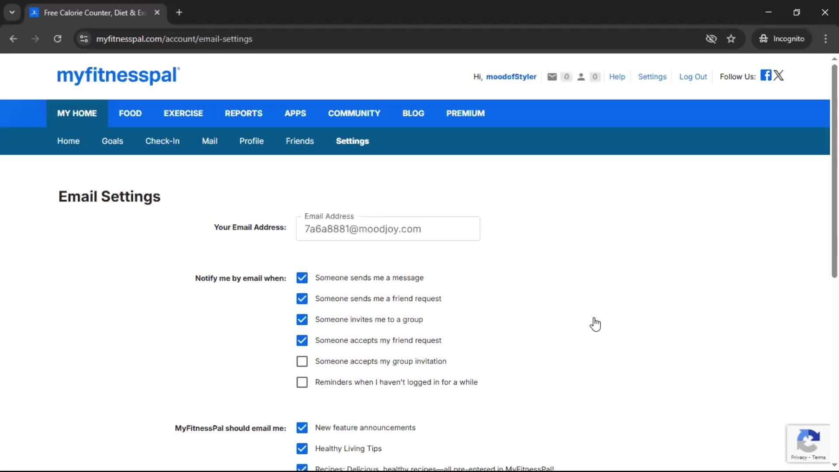Click the myfitnesspal logo
839x472 pixels.
118,75
